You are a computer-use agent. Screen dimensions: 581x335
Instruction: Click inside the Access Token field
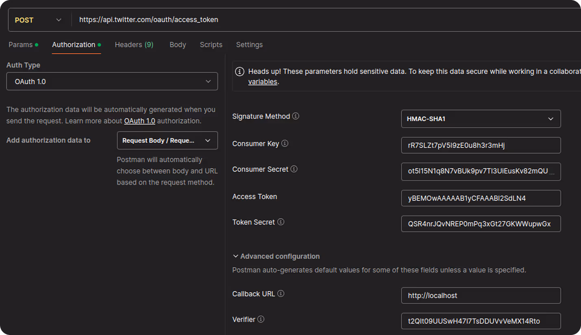tap(481, 198)
